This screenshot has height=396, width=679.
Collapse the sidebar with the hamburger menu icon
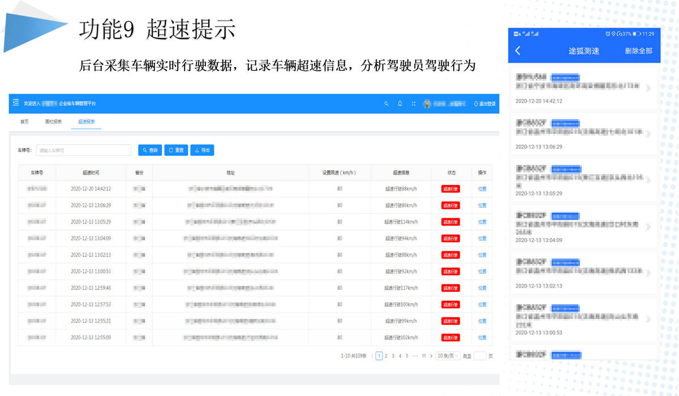(16, 103)
